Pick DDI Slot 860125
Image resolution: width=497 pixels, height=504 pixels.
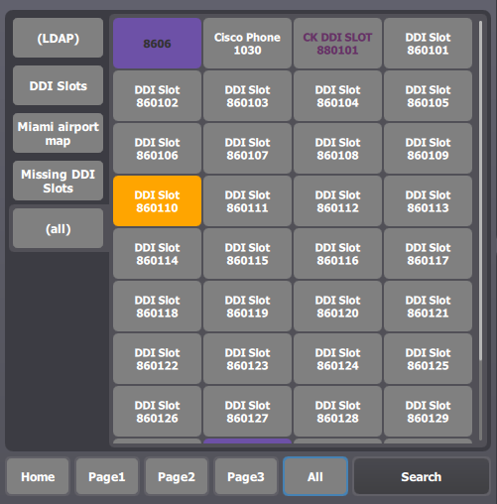(428, 359)
